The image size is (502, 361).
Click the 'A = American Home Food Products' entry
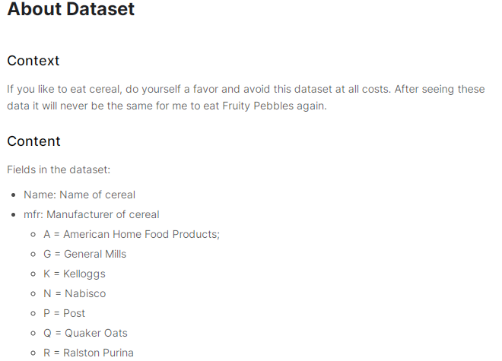(x=132, y=234)
